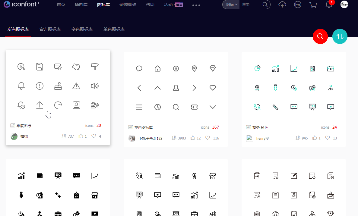This screenshot has width=358, height=216.
Task: Open the cloud upload icon
Action: (282, 5)
